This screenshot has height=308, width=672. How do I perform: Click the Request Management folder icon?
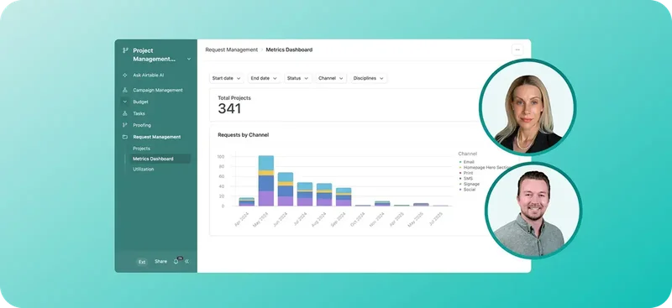point(124,137)
